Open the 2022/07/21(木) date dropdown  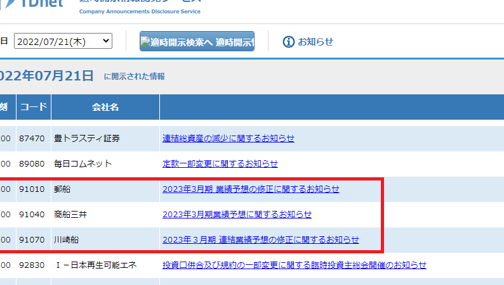tap(63, 41)
